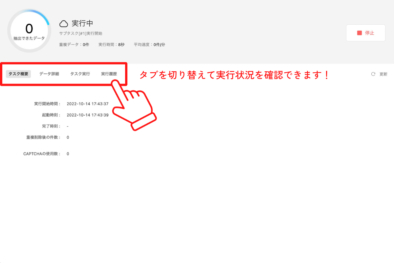Click the サブタスク[#1]実行開始 status text
This screenshot has height=263, width=394.
click(81, 33)
